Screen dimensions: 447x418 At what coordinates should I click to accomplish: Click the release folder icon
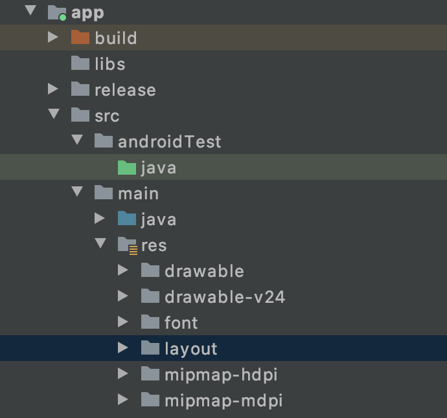(x=80, y=89)
